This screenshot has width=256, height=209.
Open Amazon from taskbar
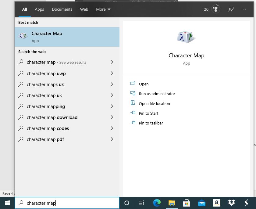216,203
